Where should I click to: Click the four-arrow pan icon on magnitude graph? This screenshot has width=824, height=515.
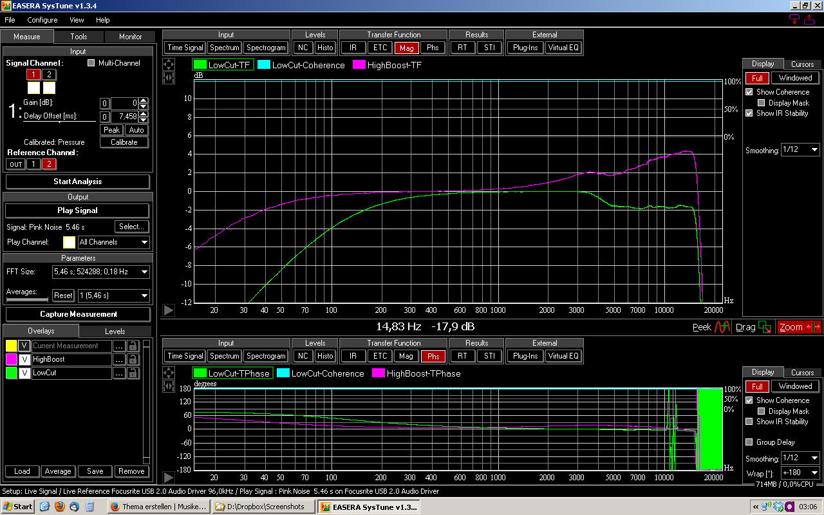point(169,65)
